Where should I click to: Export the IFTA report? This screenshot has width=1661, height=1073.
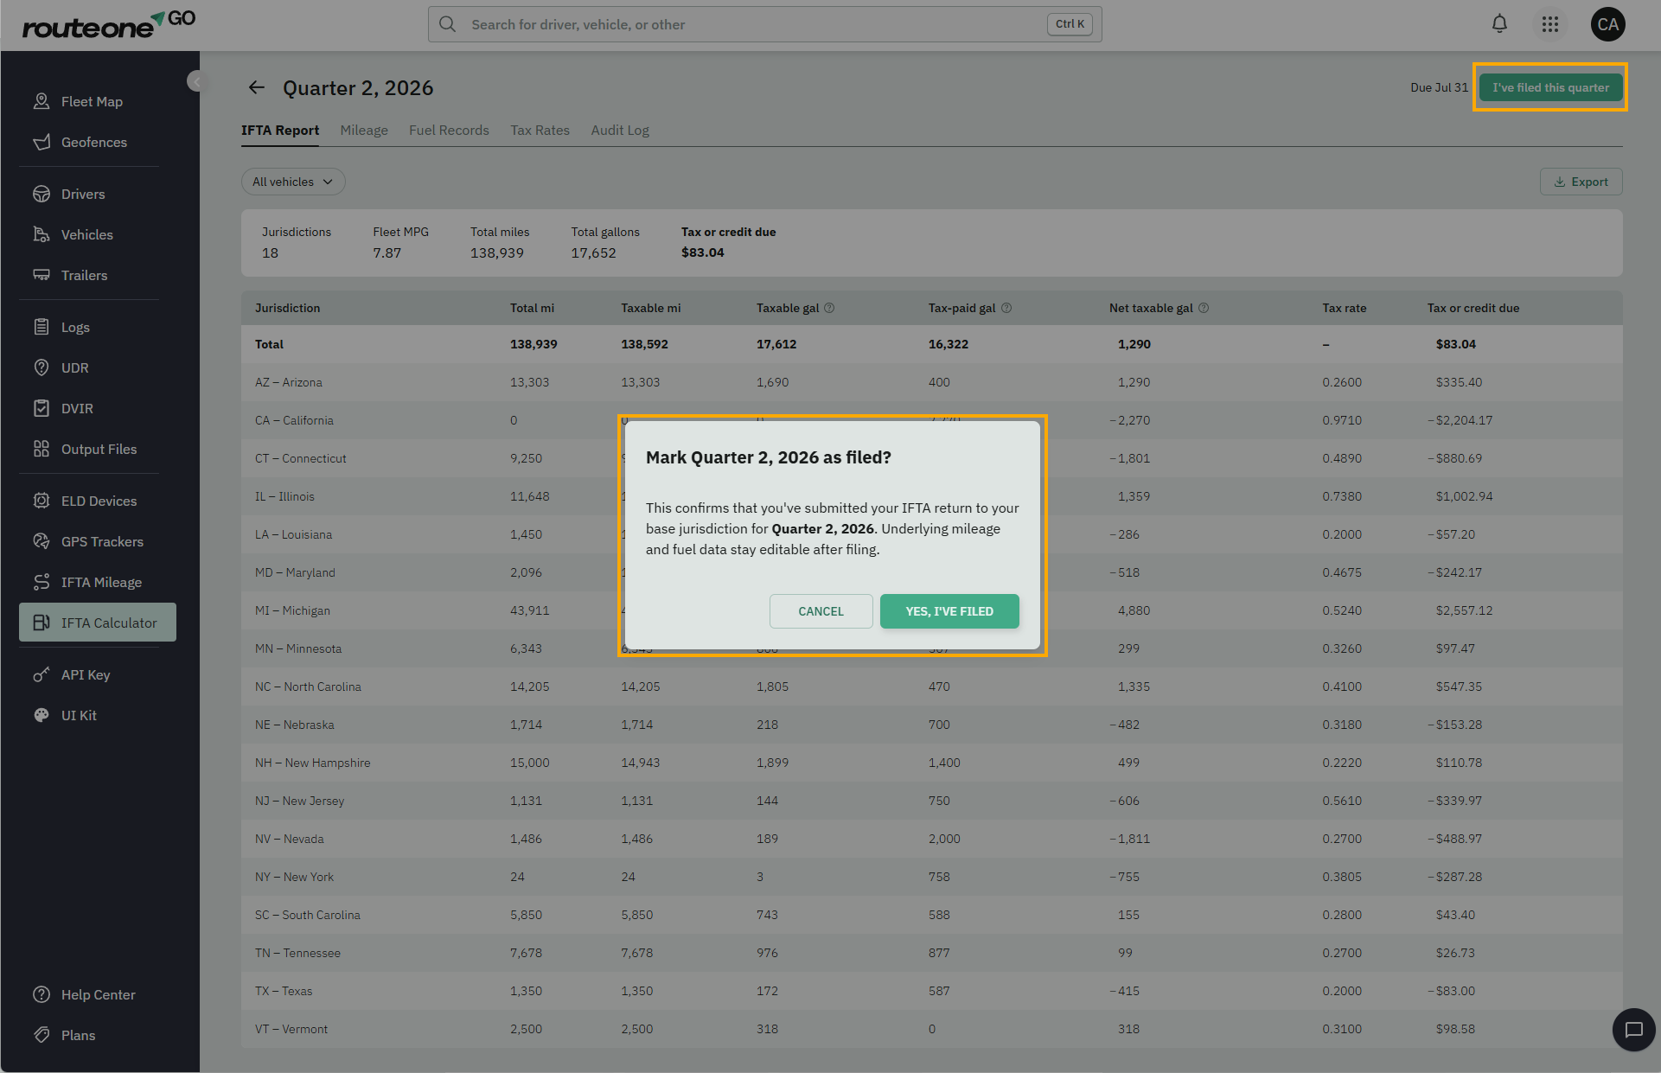[1581, 182]
